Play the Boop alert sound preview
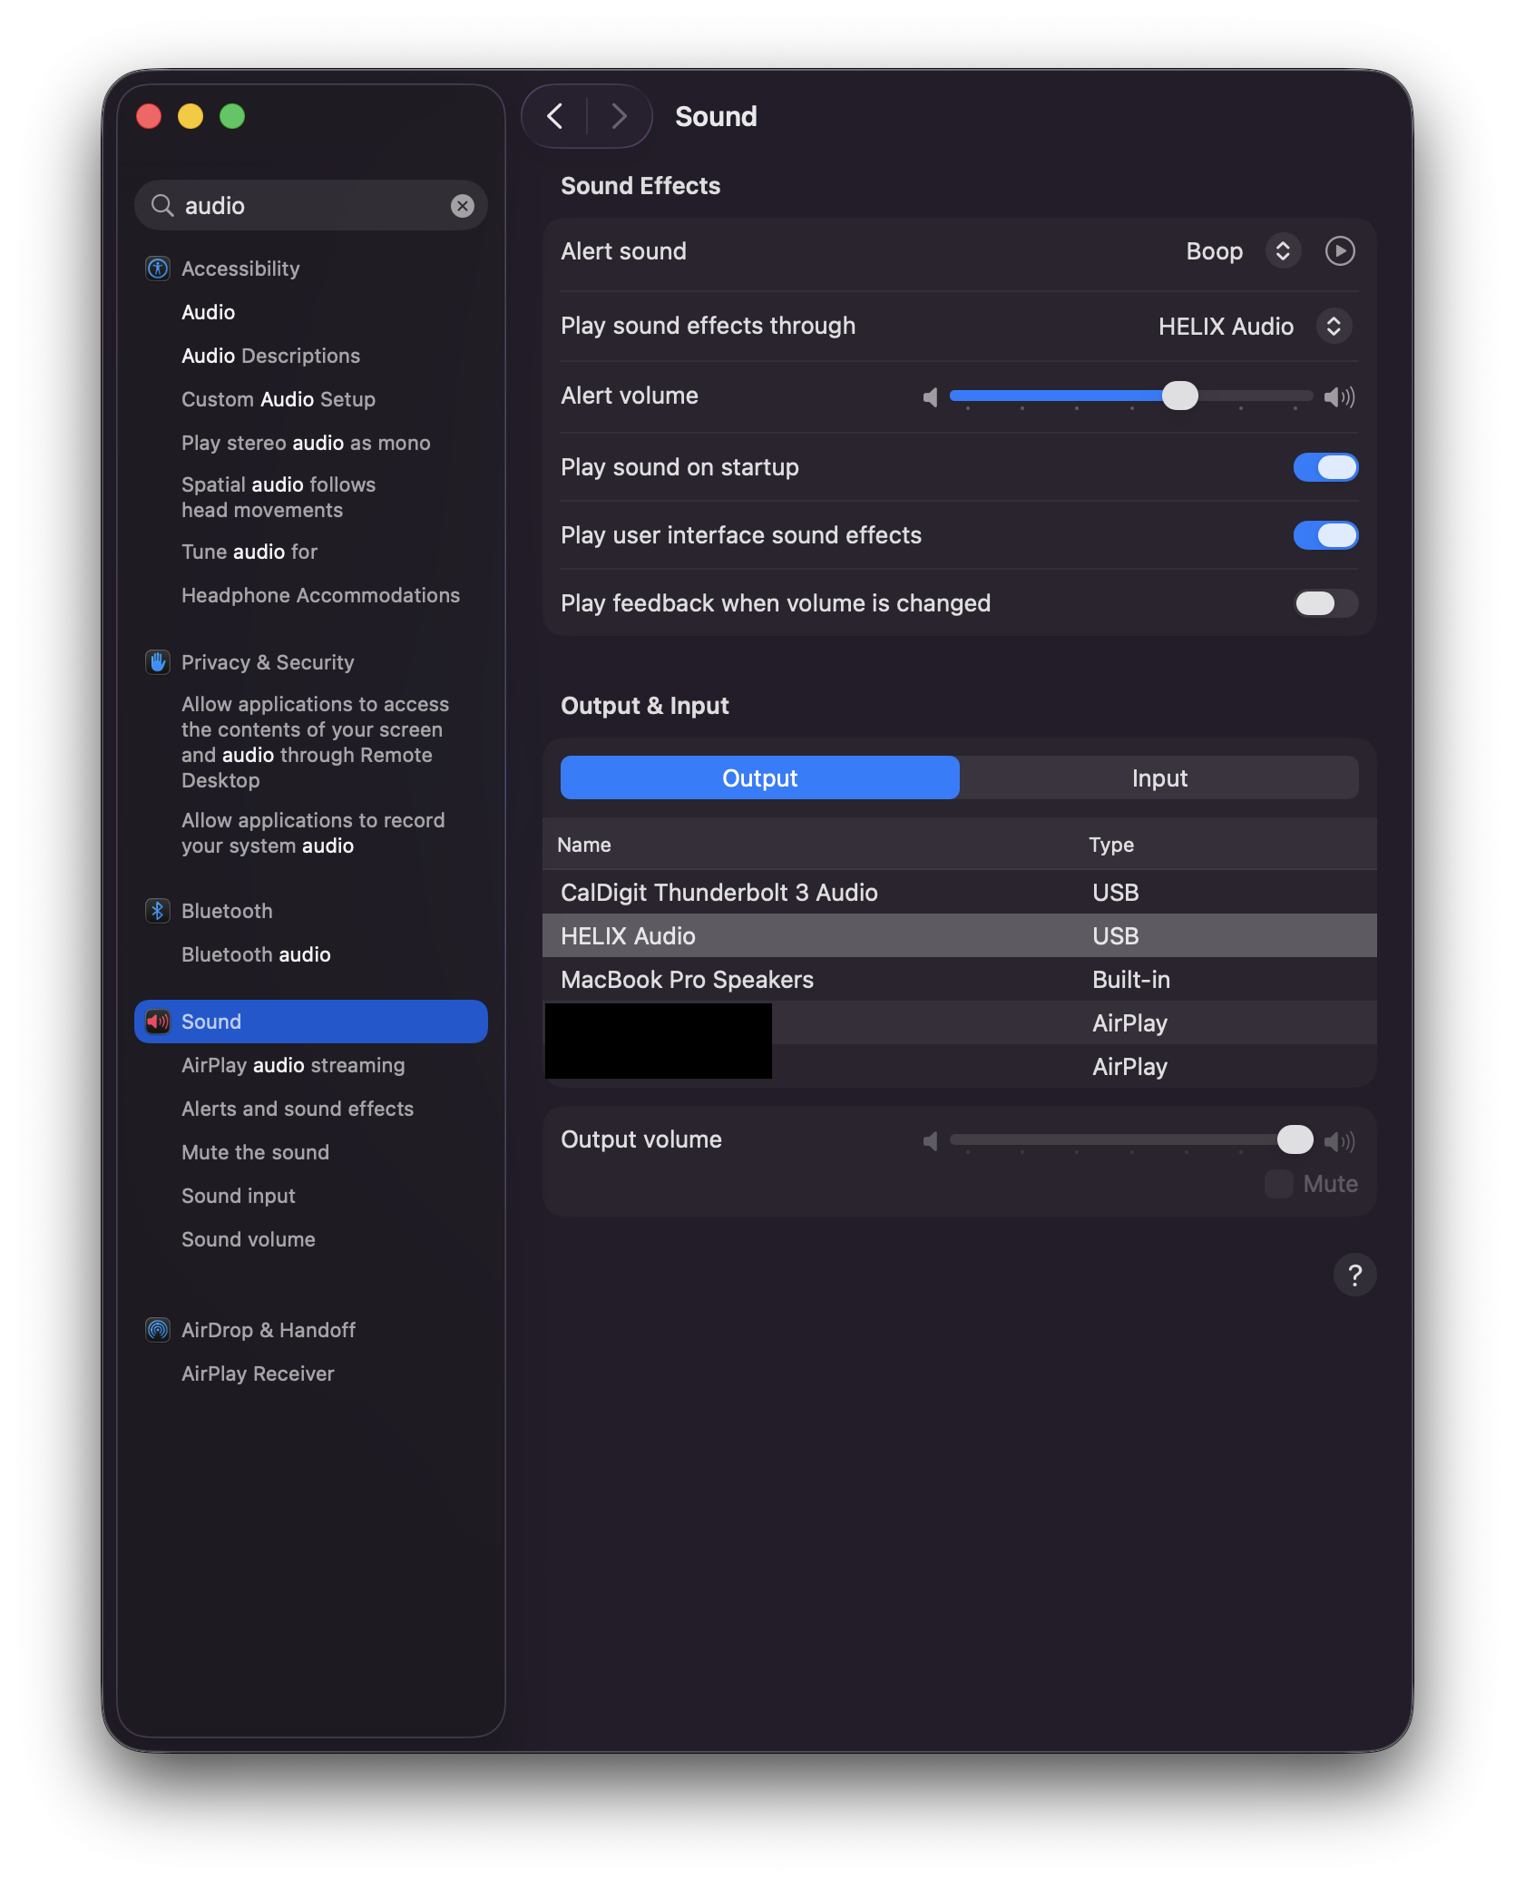The width and height of the screenshot is (1515, 1887). pyautogui.click(x=1340, y=251)
